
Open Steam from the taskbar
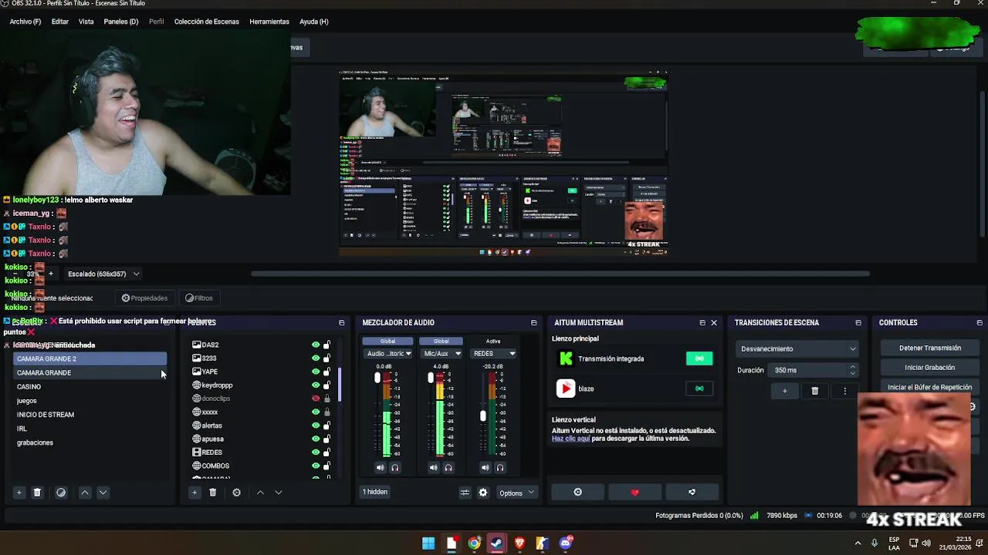tap(497, 543)
